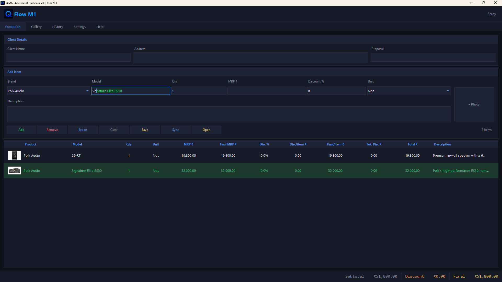Restore down the QFlow M1 window
The width and height of the screenshot is (502, 282).
pyautogui.click(x=483, y=3)
